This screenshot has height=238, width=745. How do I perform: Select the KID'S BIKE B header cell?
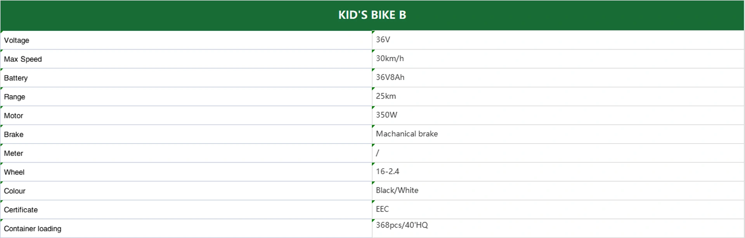(x=372, y=15)
